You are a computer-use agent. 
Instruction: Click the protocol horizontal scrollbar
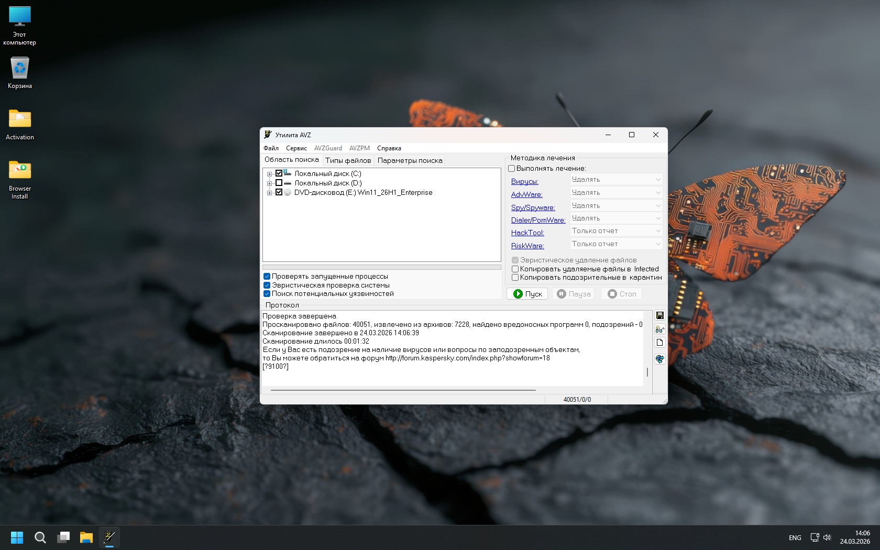pyautogui.click(x=403, y=390)
